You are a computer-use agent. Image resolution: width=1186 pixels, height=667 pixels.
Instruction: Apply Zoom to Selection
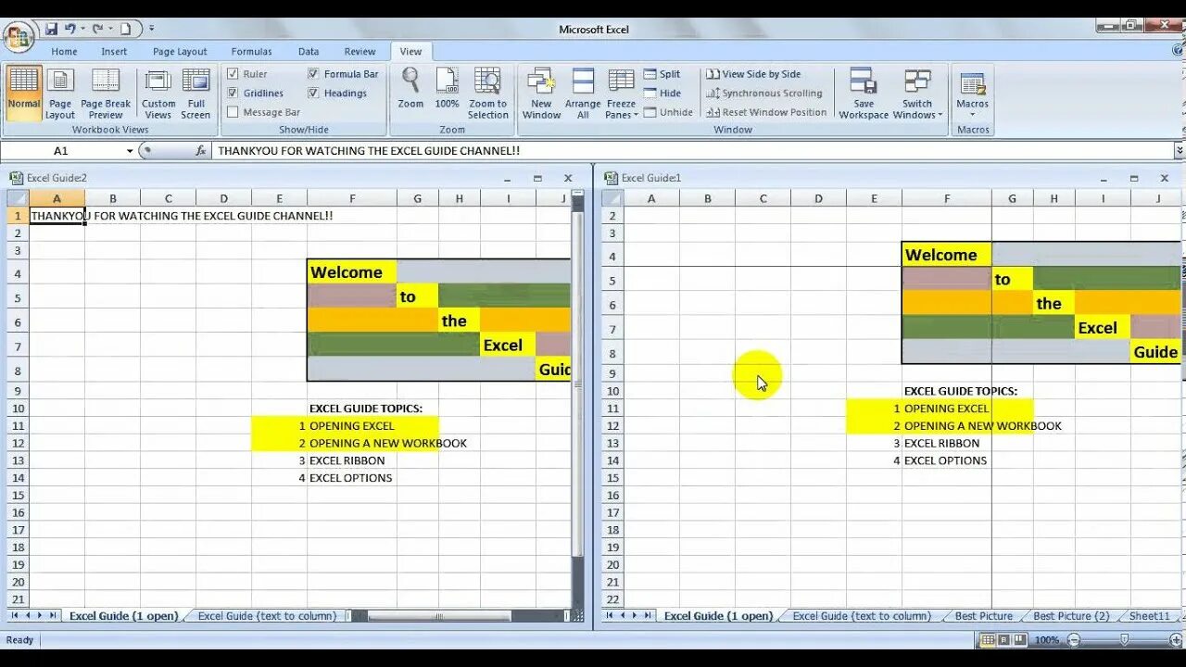[488, 93]
